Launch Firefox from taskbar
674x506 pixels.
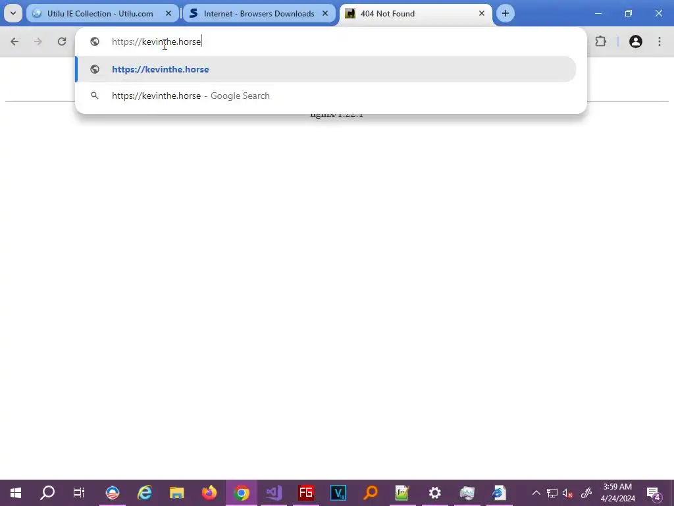pos(209,493)
